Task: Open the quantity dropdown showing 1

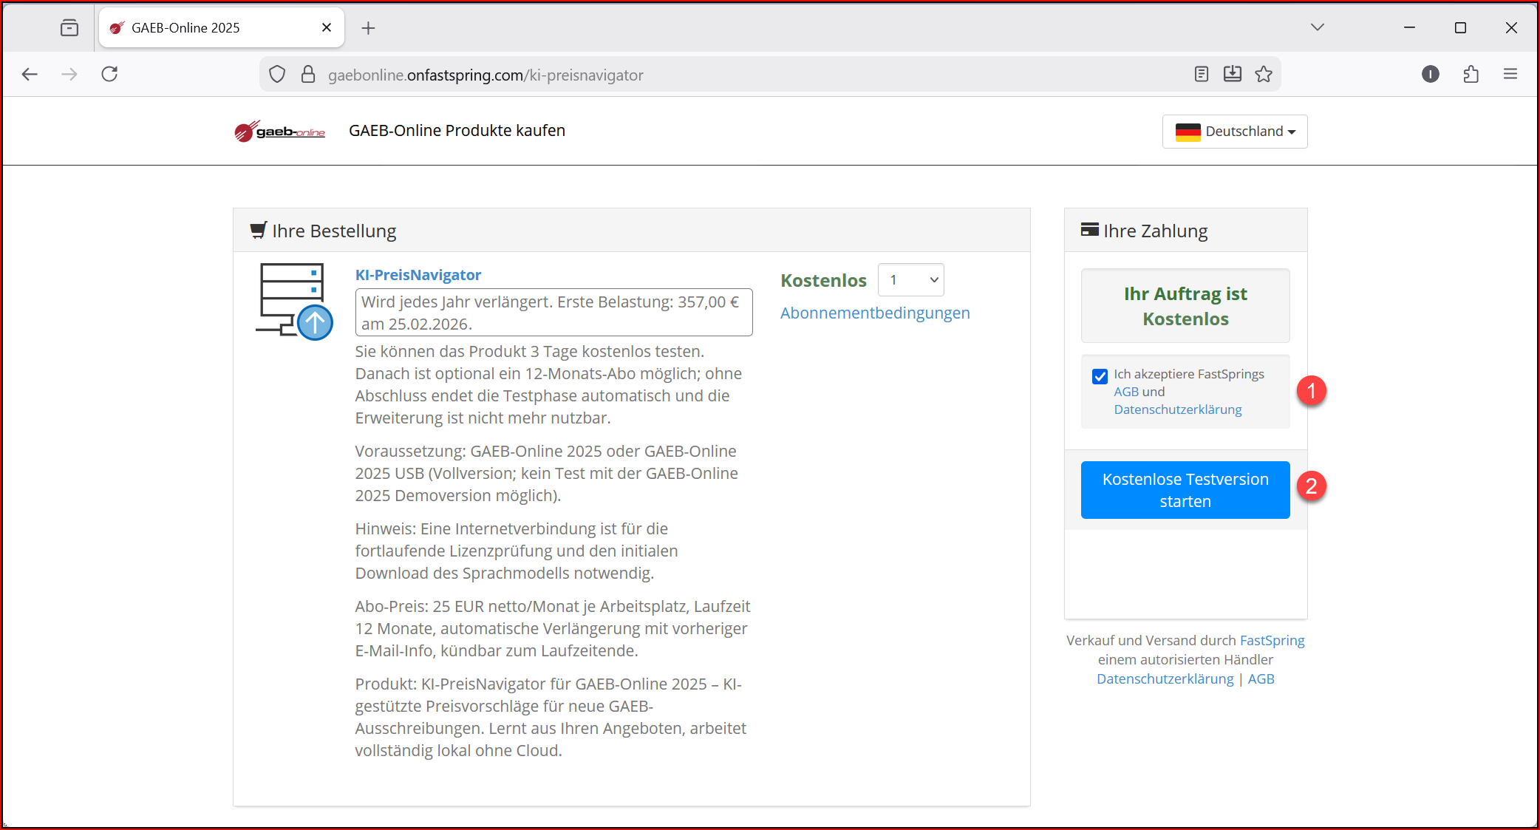Action: 911,280
